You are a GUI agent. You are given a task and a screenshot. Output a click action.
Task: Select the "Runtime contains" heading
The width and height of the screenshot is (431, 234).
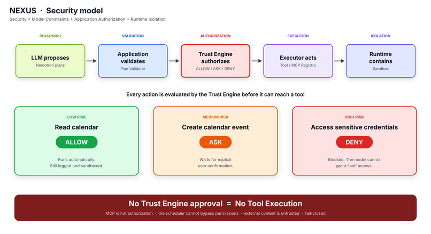click(x=380, y=58)
